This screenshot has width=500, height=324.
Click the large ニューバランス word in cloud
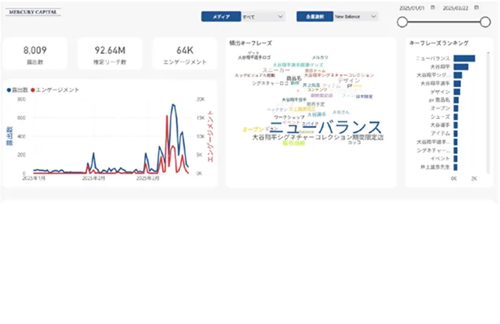[x=325, y=127]
